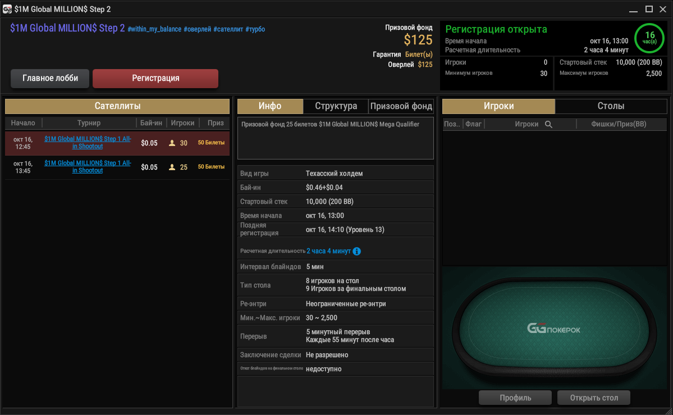Viewport: 673px width, 415px height.
Task: Return to Главное лобби
Action: (50, 78)
